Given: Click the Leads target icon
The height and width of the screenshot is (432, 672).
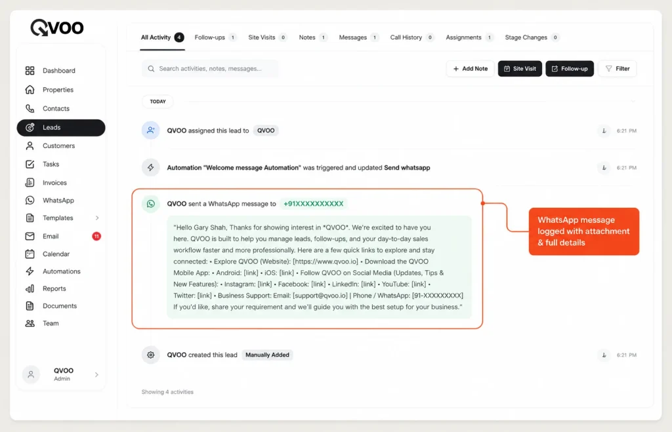Looking at the screenshot, I should coord(30,128).
